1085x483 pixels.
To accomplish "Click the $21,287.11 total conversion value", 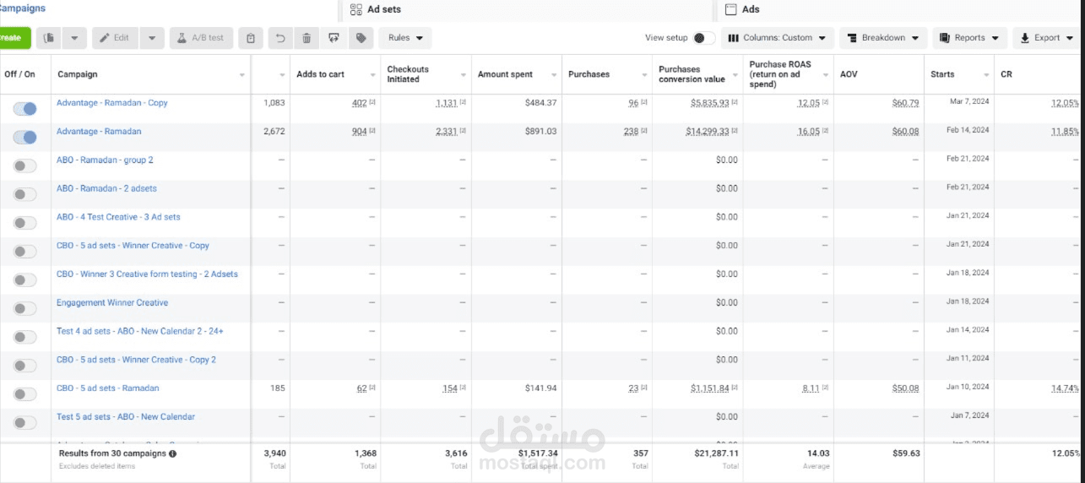I will click(715, 453).
